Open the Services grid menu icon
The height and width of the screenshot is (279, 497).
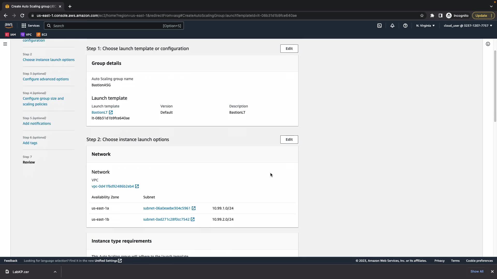(x=24, y=26)
